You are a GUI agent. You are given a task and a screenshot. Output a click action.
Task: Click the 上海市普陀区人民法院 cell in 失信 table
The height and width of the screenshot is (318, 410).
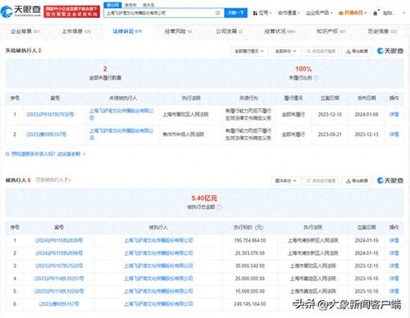coord(185,115)
